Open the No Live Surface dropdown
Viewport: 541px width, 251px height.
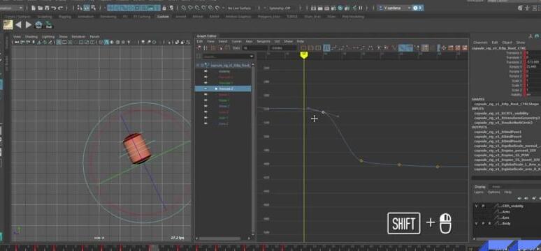point(239,8)
